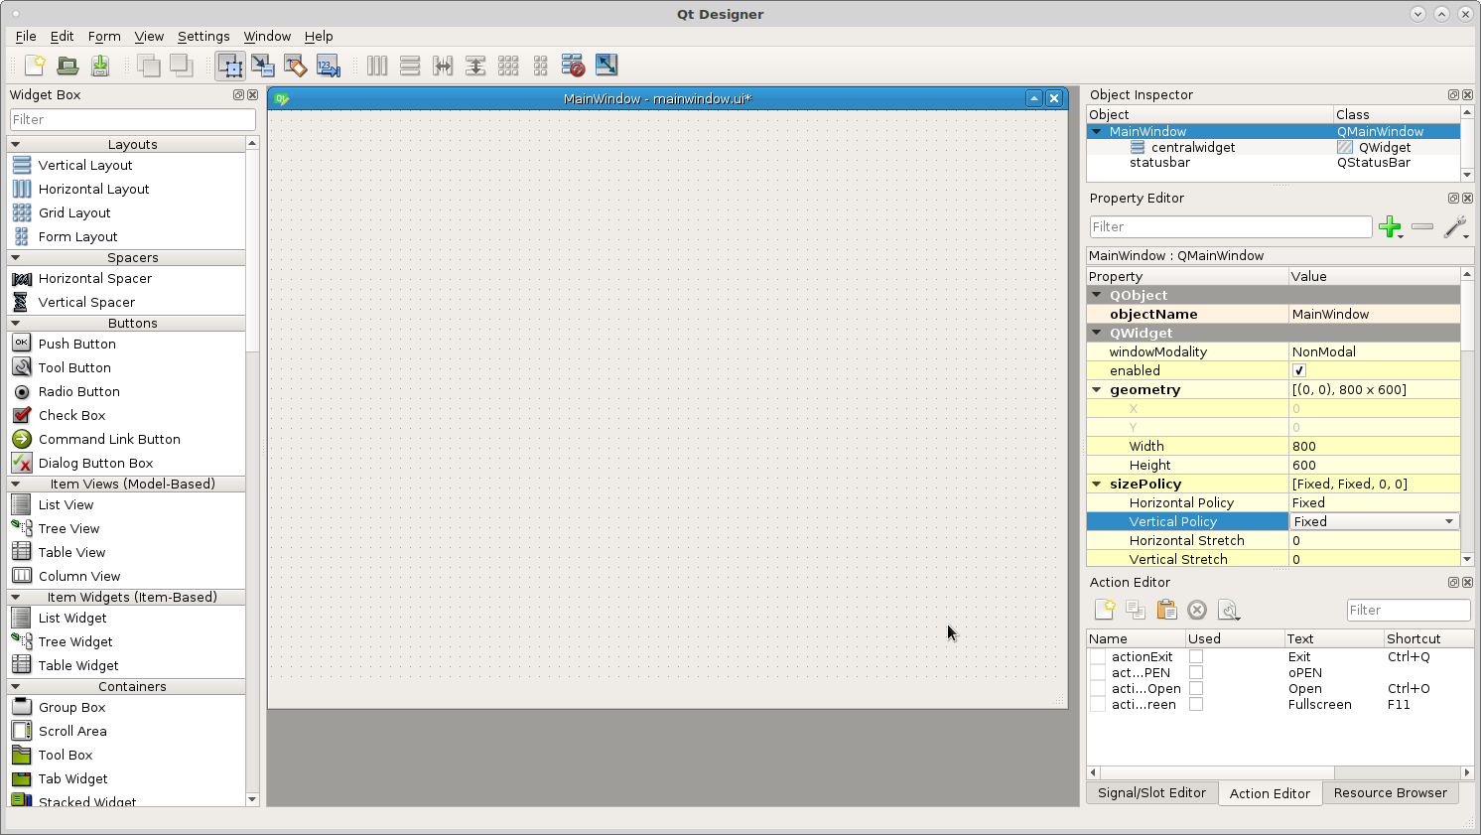This screenshot has width=1481, height=835.
Task: Collapse the Buttons category in Widget Box
Action: [15, 324]
